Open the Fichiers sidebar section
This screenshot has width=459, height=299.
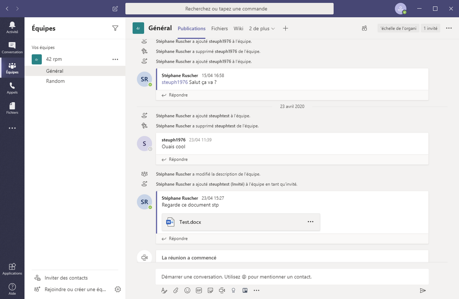(x=12, y=108)
